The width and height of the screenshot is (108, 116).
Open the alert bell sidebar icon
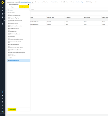coord(3,11)
